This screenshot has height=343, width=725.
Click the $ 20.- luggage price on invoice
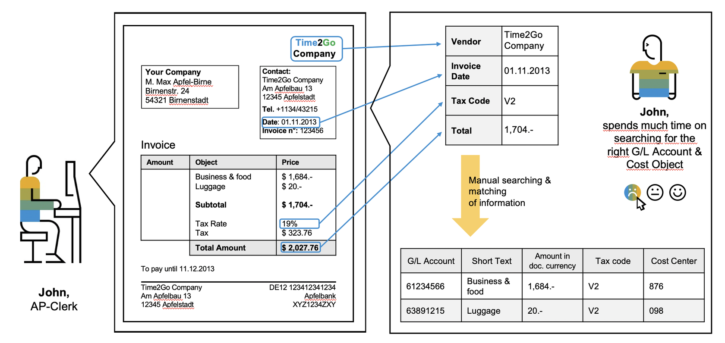(x=292, y=187)
